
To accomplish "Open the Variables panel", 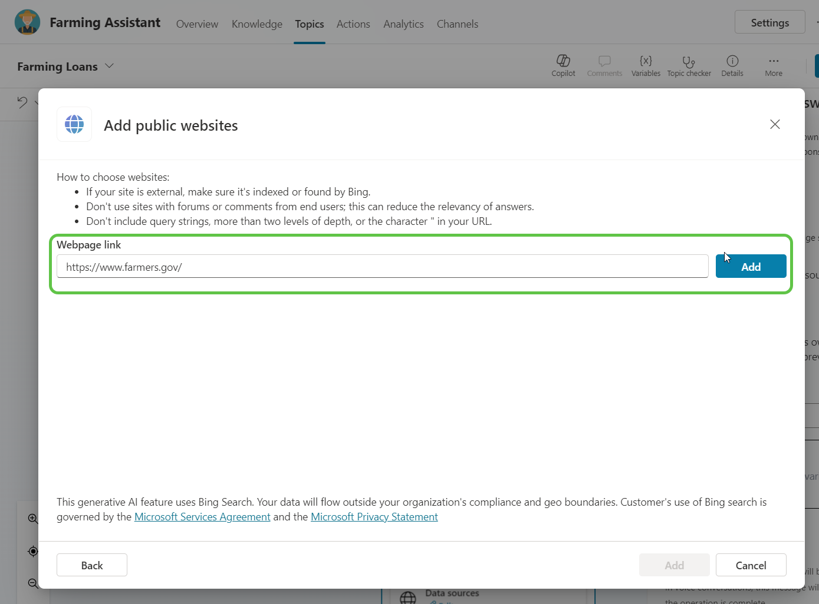I will [x=646, y=65].
